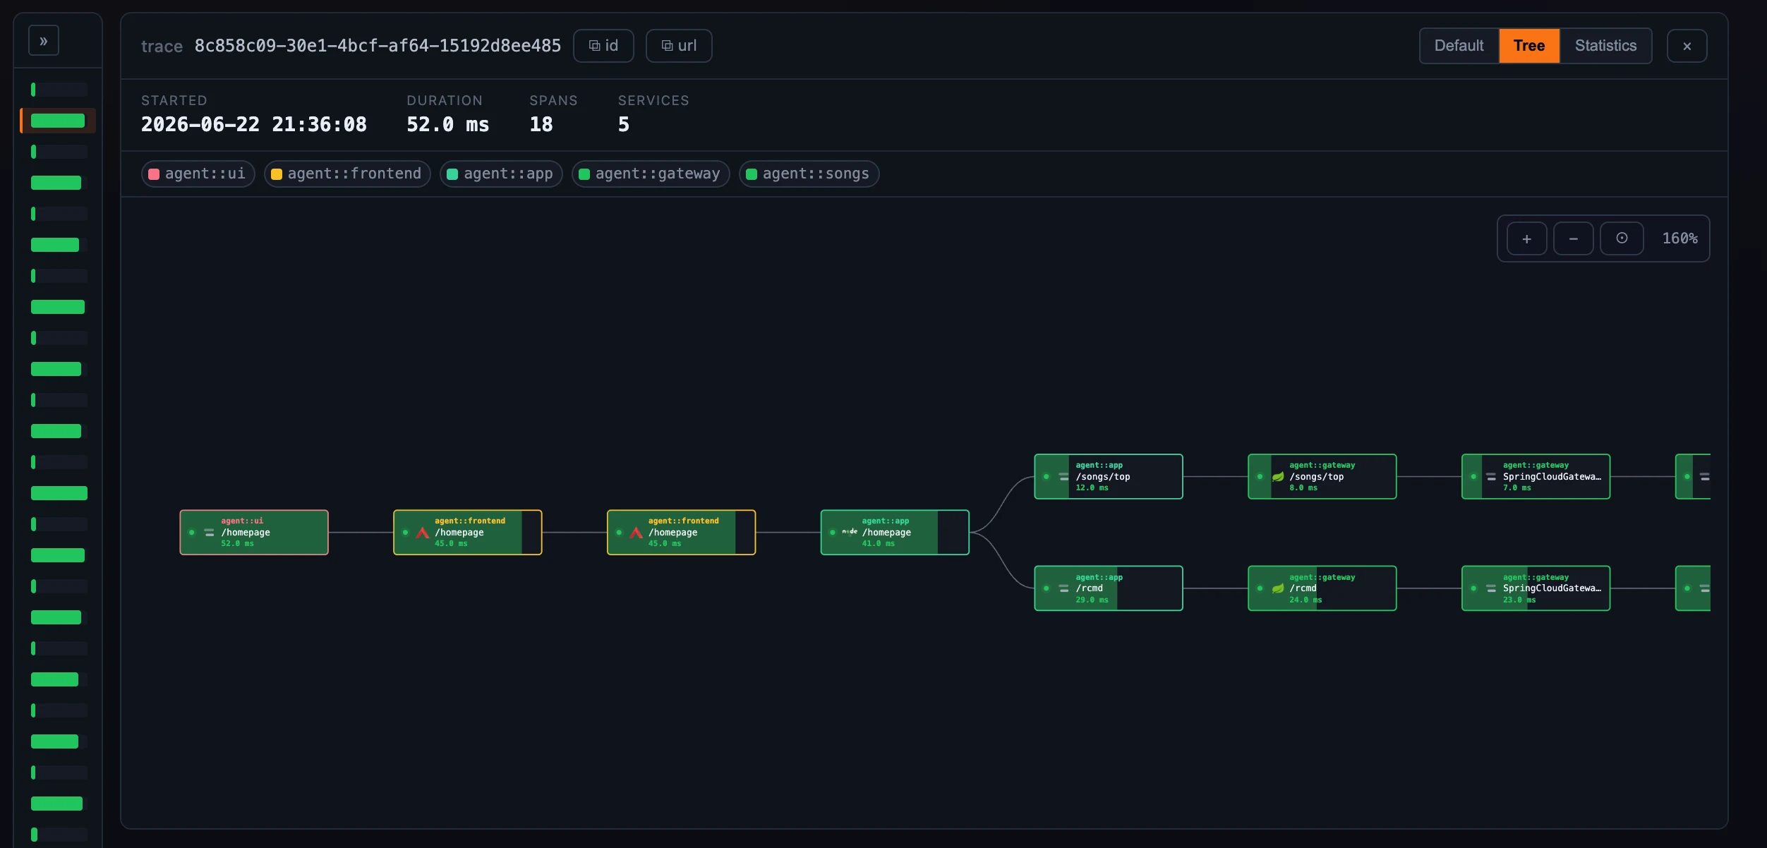Reset the tree view zoom target icon
Viewport: 1767px width, 848px height.
(x=1622, y=239)
